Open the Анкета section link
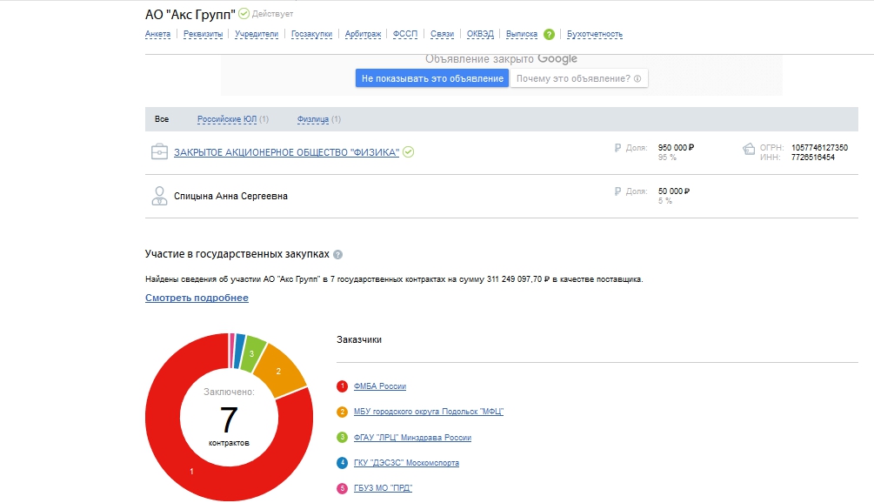 (157, 34)
